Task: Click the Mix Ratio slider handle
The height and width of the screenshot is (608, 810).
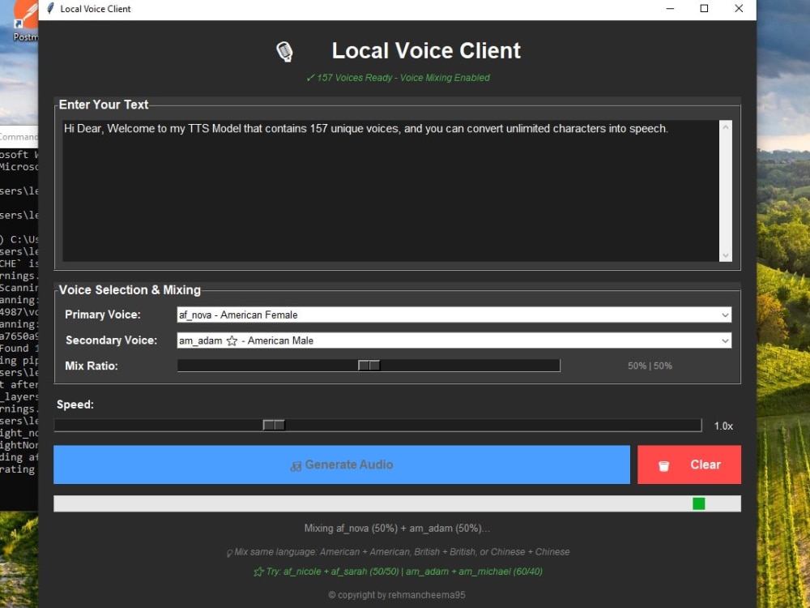Action: (x=369, y=366)
